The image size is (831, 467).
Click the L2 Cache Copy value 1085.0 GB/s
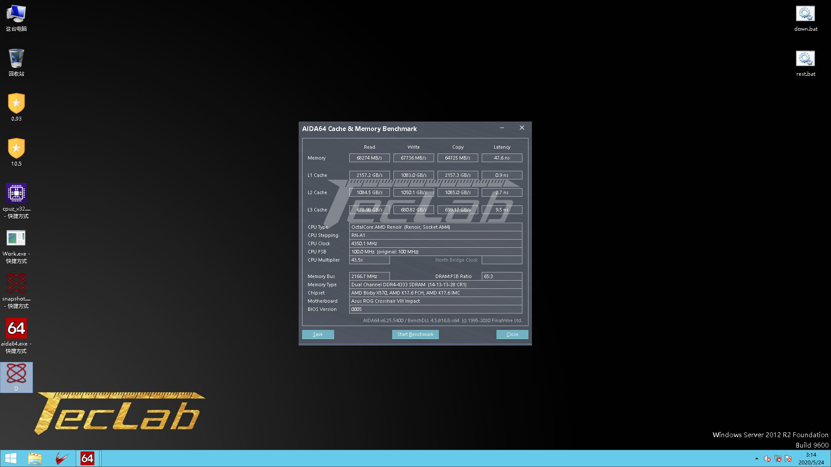coord(457,192)
